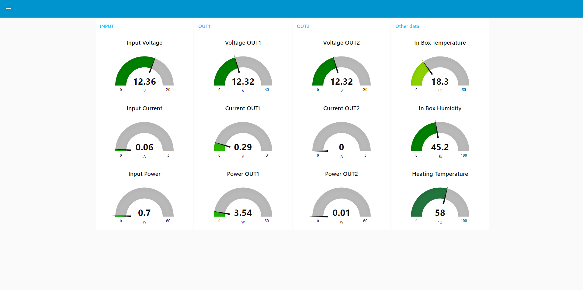Image resolution: width=583 pixels, height=290 pixels.
Task: Click the Current OUT1 title
Action: coord(243,108)
